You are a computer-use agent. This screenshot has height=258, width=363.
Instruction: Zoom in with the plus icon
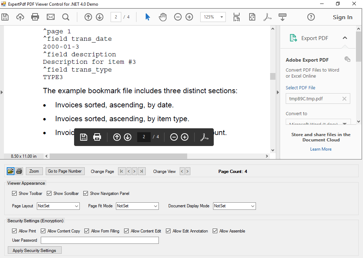[x=189, y=17]
